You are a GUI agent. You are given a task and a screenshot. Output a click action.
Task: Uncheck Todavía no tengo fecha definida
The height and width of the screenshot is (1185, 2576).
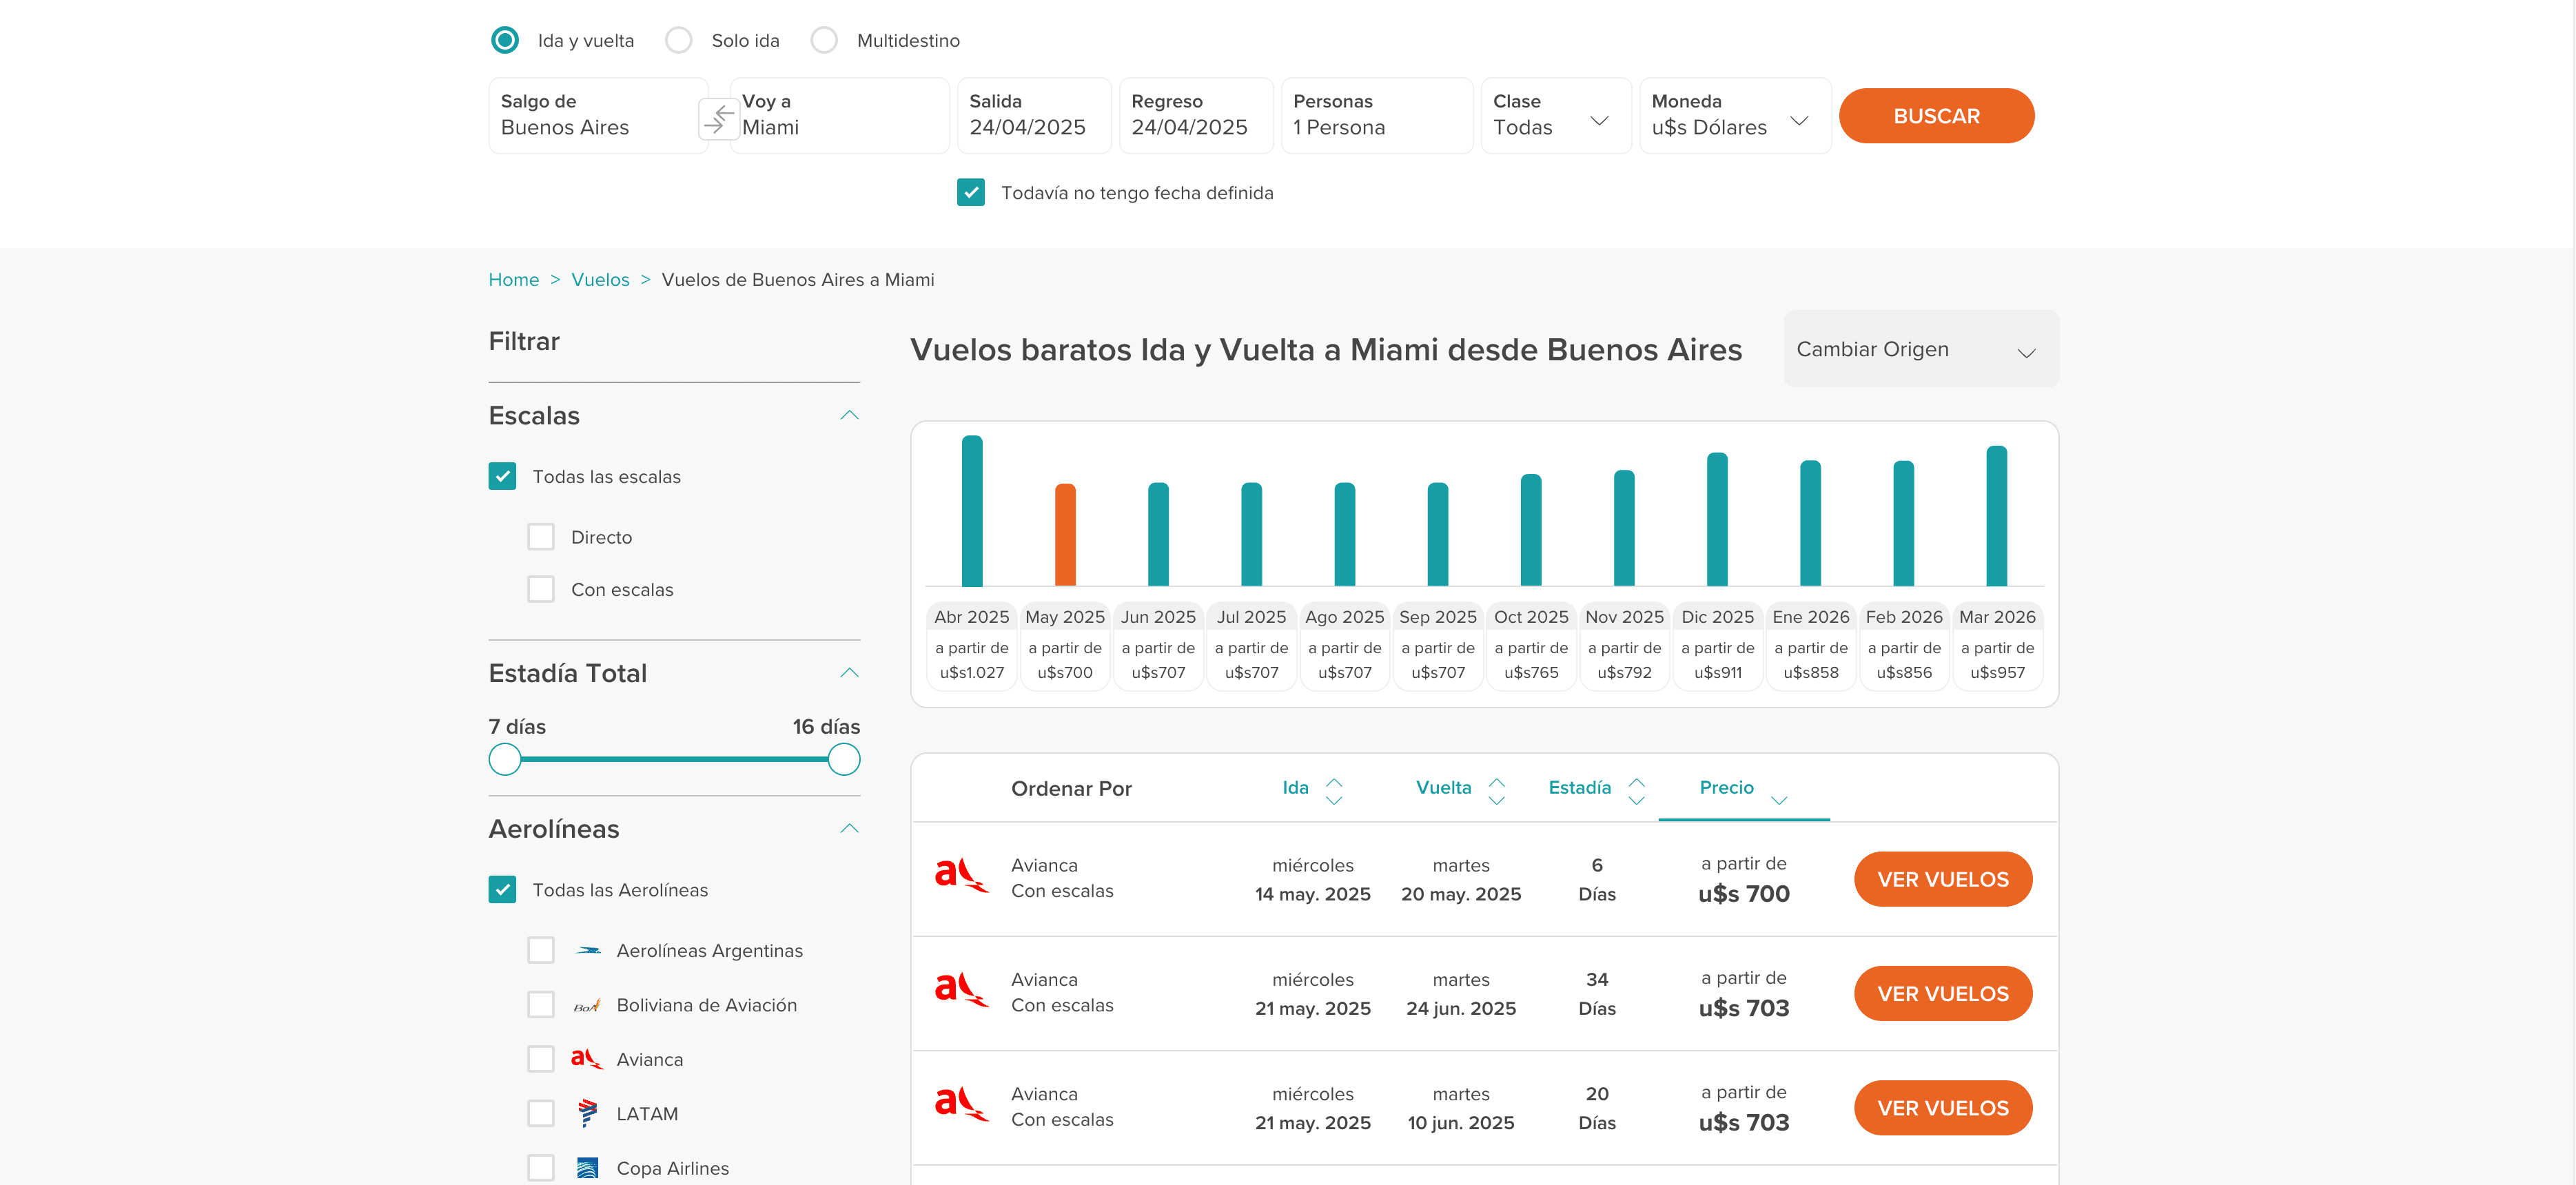(x=970, y=192)
